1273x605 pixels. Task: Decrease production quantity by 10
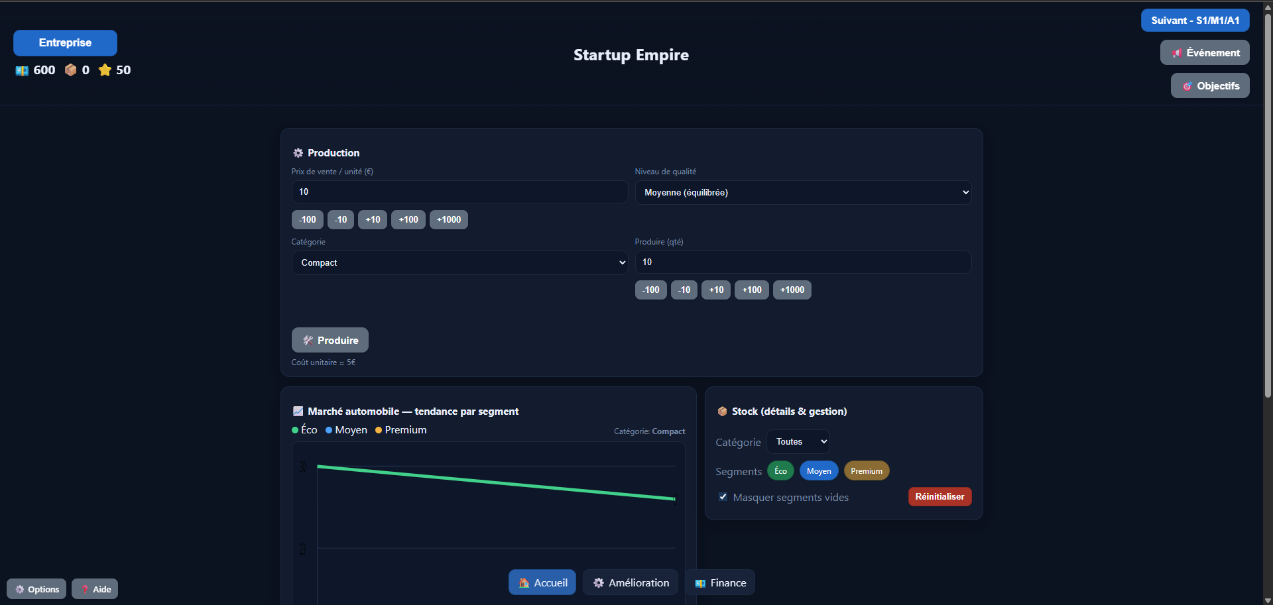(684, 290)
